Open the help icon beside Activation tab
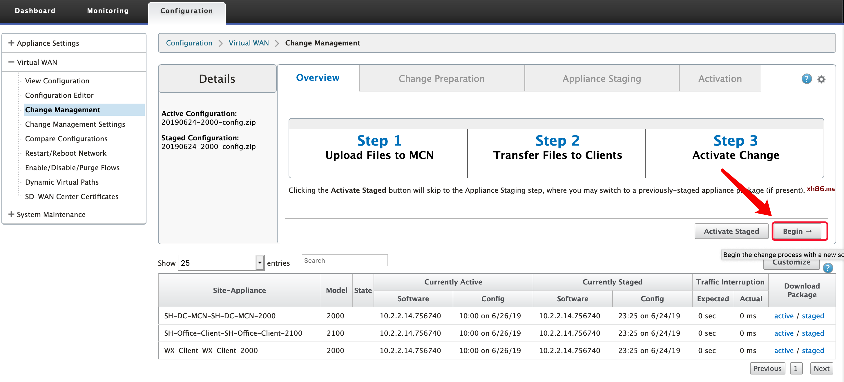Image resolution: width=844 pixels, height=382 pixels. (x=806, y=79)
